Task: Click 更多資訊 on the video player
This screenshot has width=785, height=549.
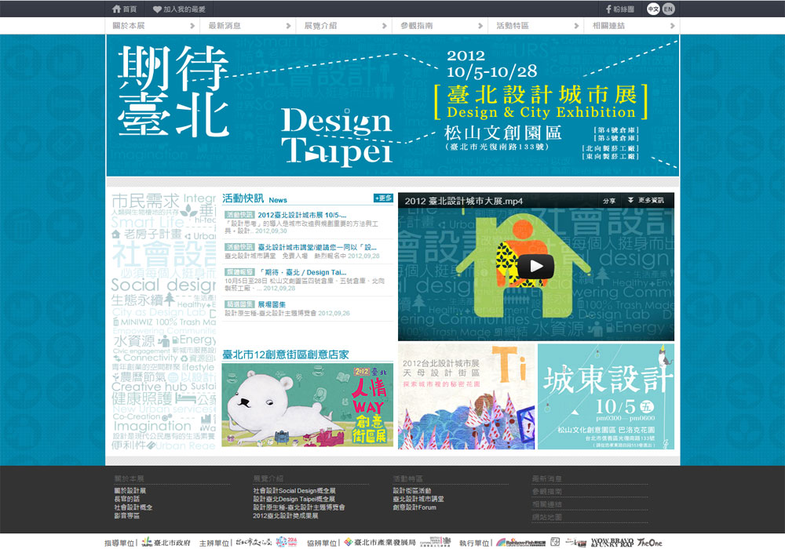Action: 646,201
